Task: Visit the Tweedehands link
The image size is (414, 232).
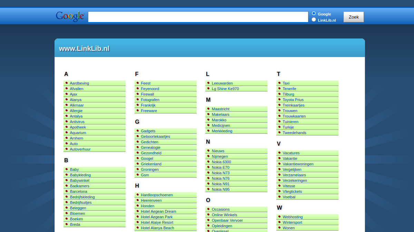Action: [295, 133]
